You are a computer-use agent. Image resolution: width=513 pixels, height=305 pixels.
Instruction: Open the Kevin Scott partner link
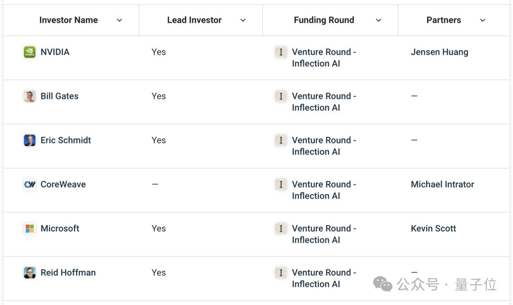pos(433,229)
